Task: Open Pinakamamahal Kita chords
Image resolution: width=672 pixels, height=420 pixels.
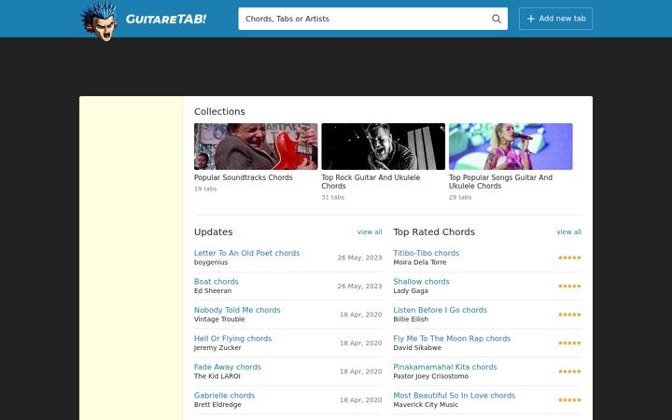Action: [445, 367]
